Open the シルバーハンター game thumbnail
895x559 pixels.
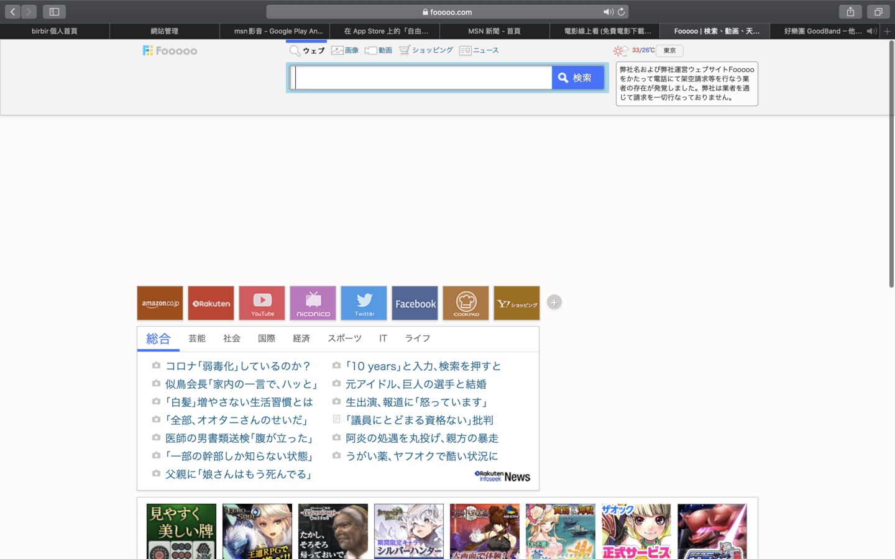pos(409,532)
